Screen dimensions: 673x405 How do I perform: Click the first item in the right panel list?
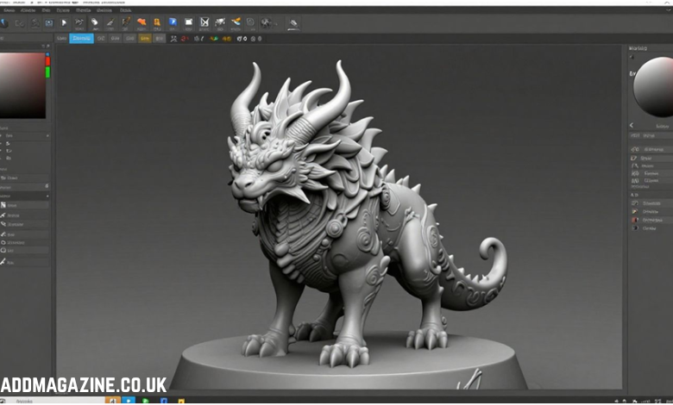point(647,148)
